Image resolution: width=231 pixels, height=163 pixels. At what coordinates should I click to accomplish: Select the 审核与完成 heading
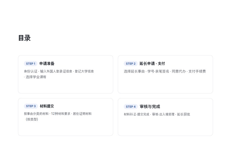pyautogui.click(x=150, y=107)
